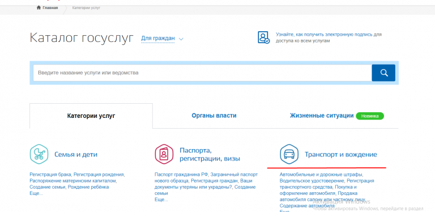The height and width of the screenshot is (212, 435).
Task: Open Создание семьи link under Семья и дети
Action: (x=48, y=187)
